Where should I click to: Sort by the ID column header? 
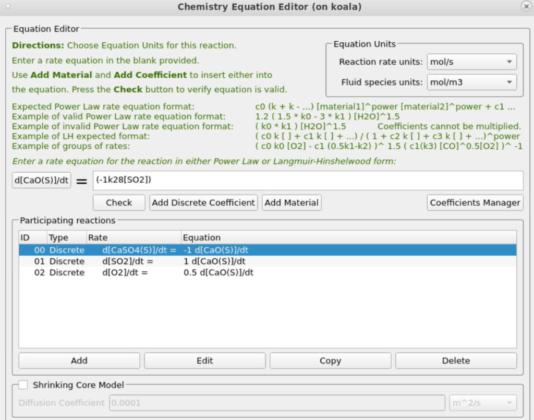(32, 237)
